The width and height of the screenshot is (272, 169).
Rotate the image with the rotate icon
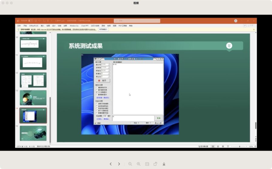155,164
